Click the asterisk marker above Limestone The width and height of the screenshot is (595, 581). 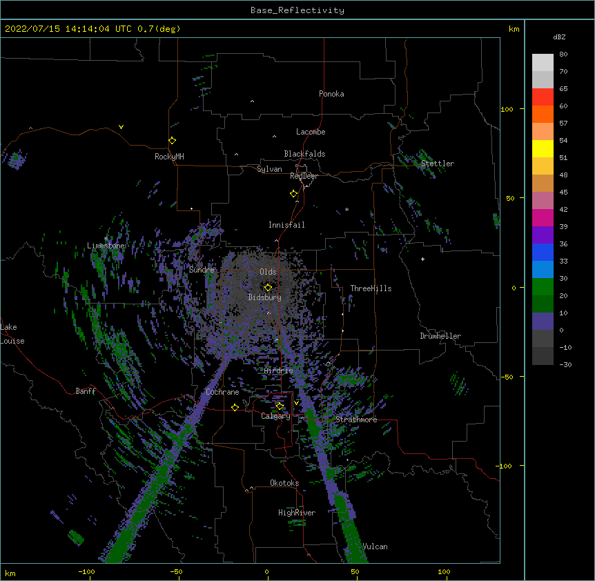coord(106,239)
